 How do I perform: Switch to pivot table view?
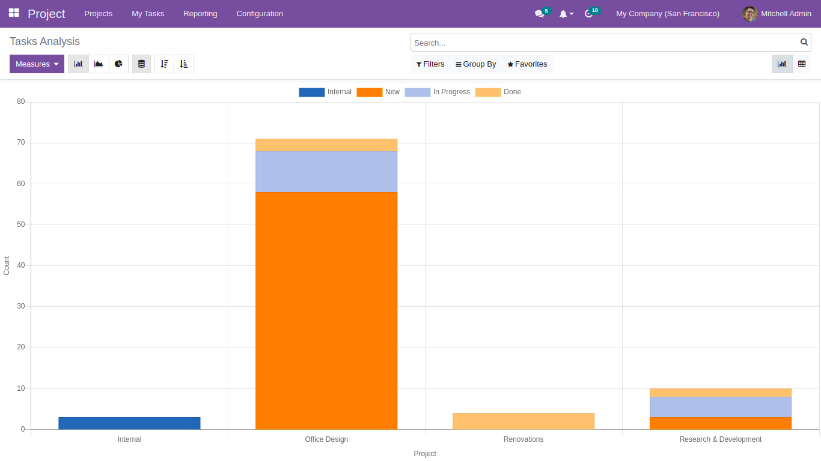tap(802, 64)
